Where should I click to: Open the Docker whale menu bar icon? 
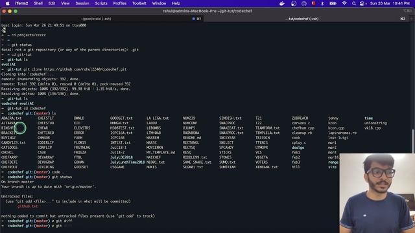click(282, 3)
